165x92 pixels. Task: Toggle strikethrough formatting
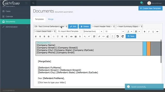(157, 31)
